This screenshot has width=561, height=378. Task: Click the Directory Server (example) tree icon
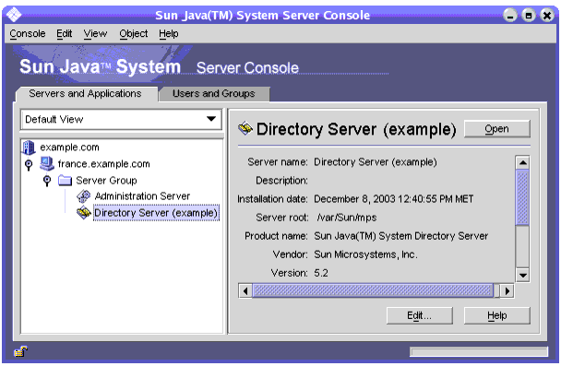[84, 213]
